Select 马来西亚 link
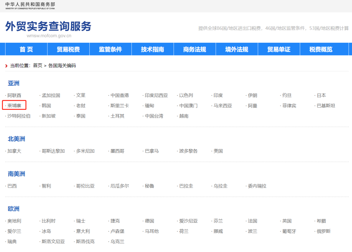 [x=223, y=106]
